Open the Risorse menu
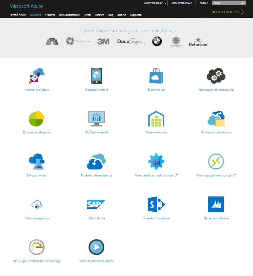 122,15
